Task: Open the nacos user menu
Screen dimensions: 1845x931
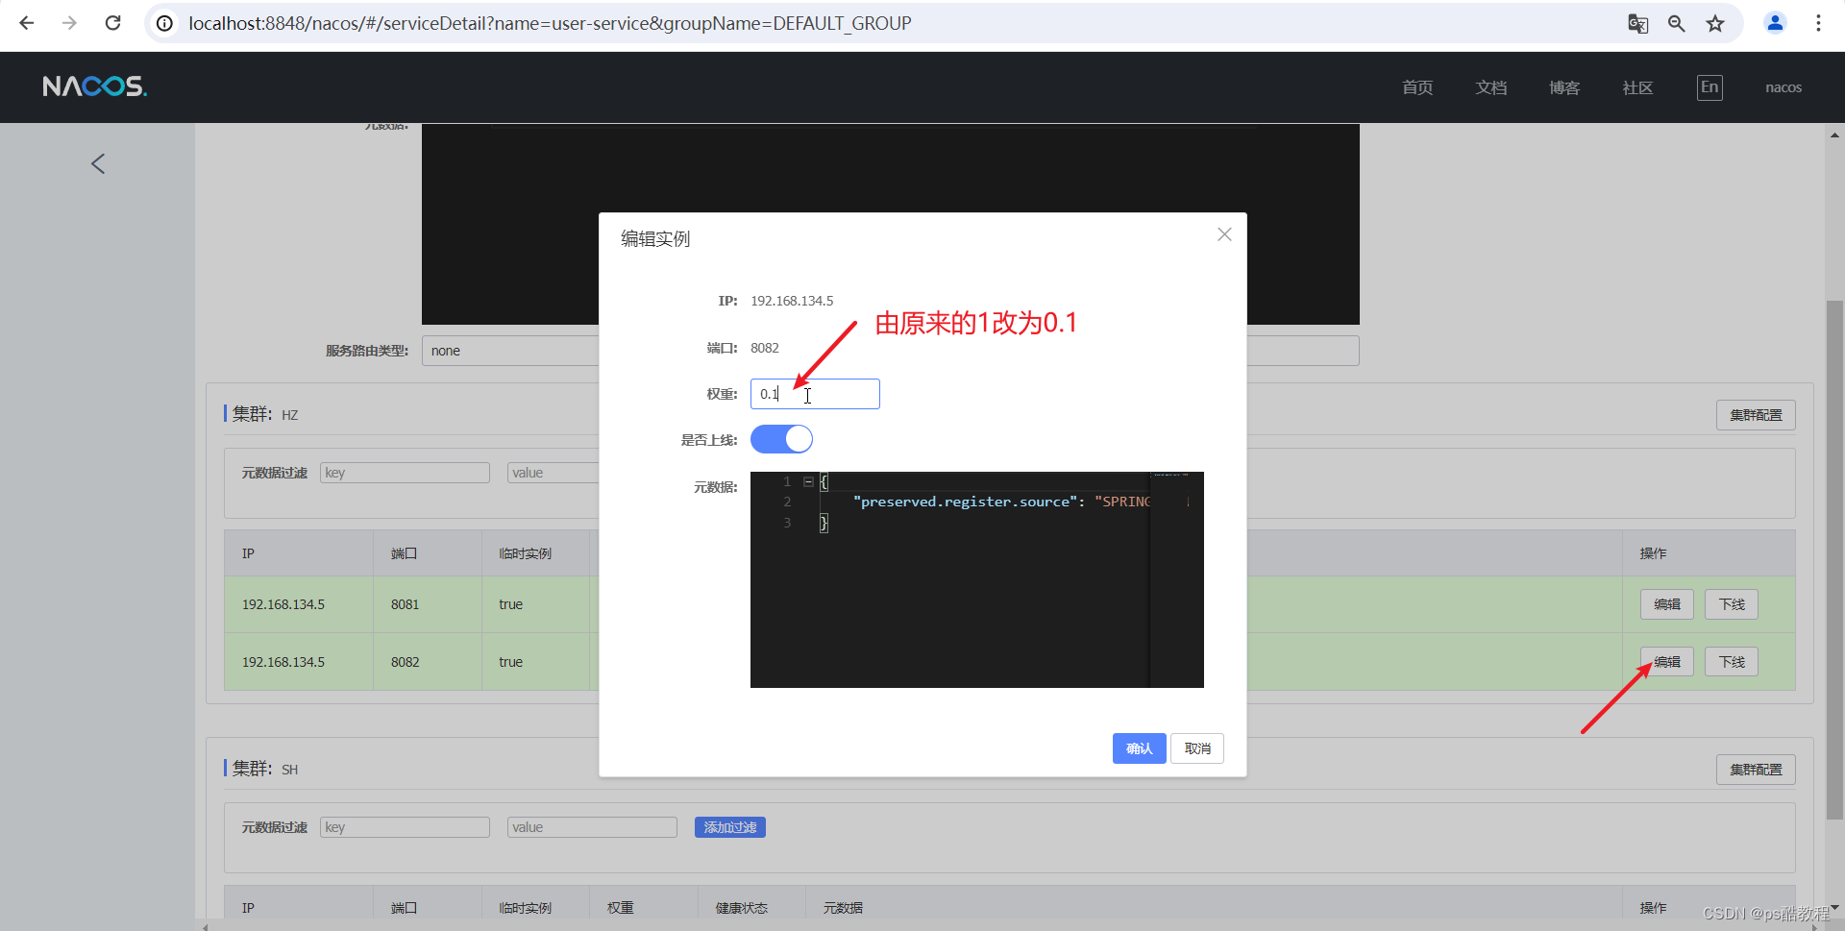Action: coord(1783,87)
